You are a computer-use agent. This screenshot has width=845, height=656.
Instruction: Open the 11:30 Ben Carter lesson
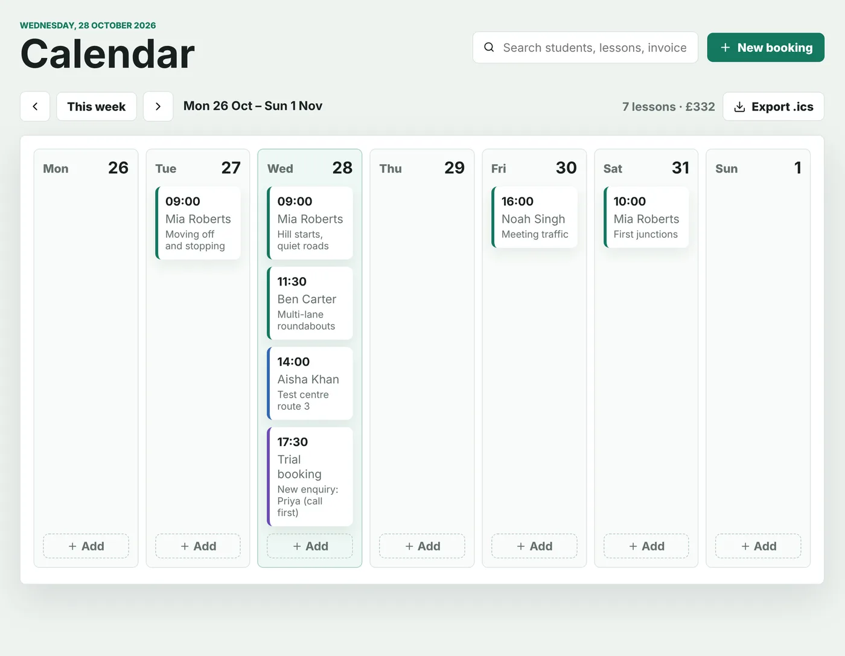[x=310, y=304]
